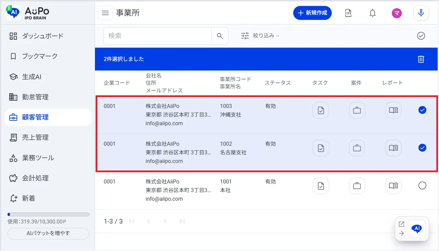Click the CSV export icon
Screen dimensions: 439x251
point(348,13)
